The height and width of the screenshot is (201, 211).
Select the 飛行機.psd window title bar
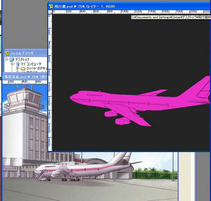(129, 6)
